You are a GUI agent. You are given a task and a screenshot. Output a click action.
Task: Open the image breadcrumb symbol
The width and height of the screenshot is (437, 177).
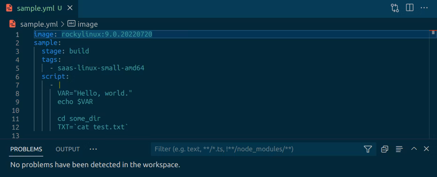pos(87,24)
